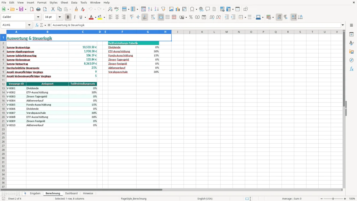Click the Copy icon

tap(59, 9)
